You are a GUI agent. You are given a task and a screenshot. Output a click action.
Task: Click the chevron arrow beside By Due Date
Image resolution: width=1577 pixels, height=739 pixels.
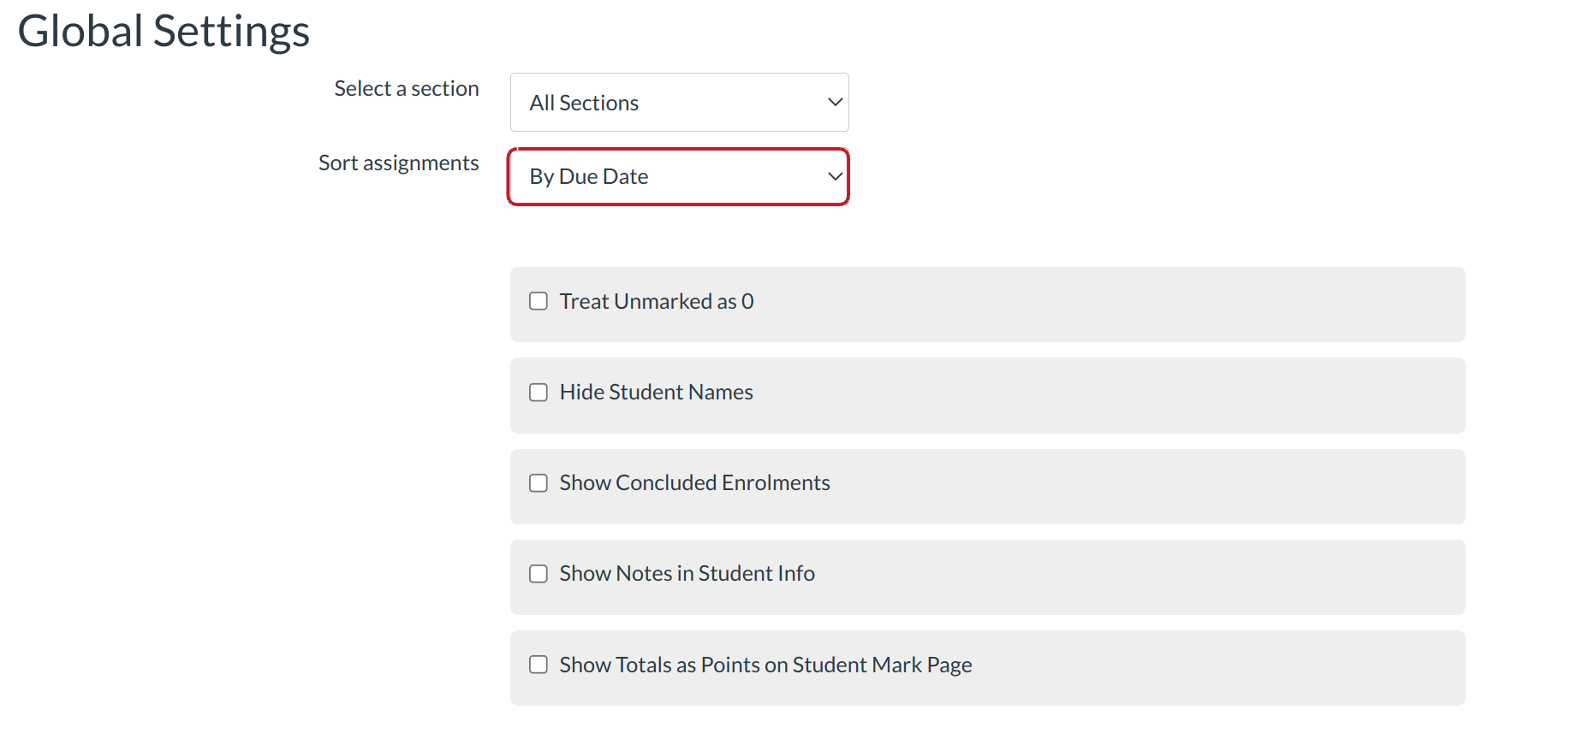coord(835,177)
